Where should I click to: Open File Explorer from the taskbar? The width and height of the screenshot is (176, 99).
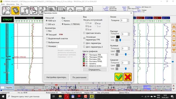pos(60,97)
